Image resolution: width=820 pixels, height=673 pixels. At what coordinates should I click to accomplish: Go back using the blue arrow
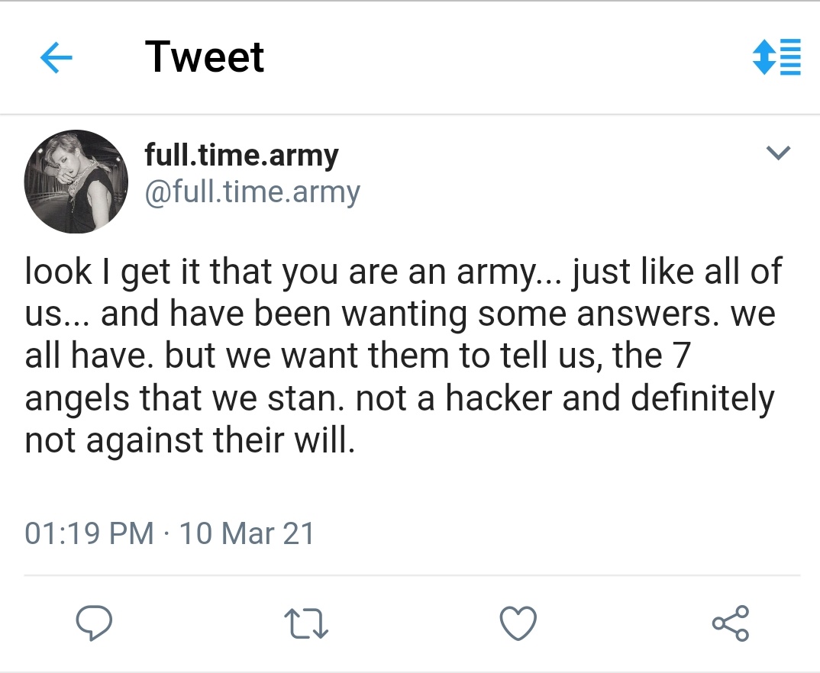click(x=56, y=59)
